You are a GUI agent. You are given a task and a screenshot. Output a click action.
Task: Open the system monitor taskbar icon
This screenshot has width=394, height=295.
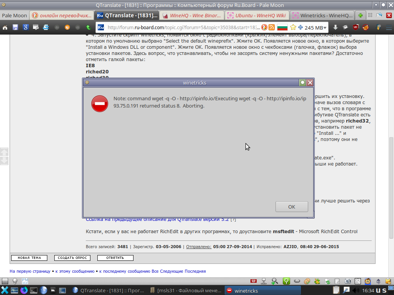coord(14,290)
